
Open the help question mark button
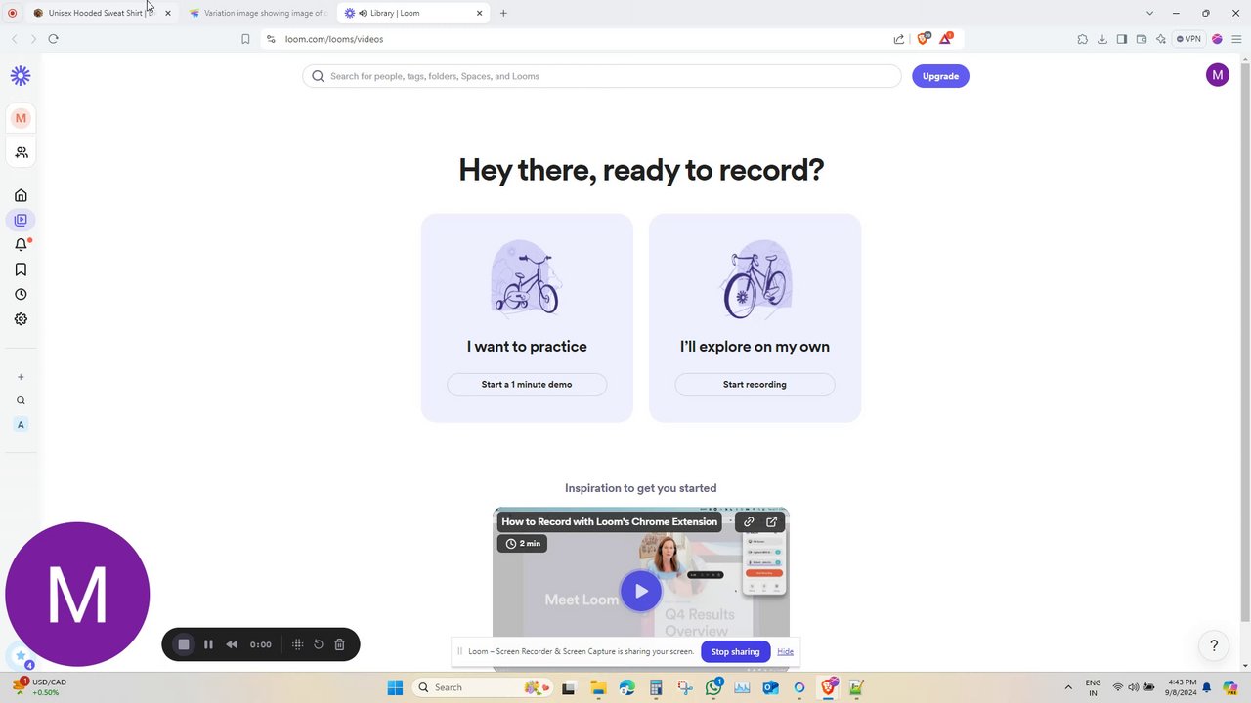pyautogui.click(x=1214, y=645)
